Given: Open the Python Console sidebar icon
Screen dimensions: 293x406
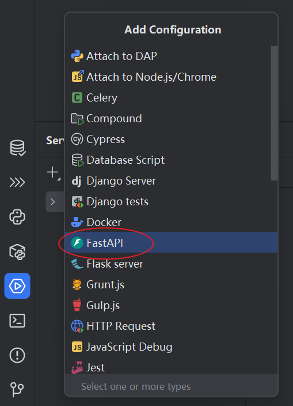Looking at the screenshot, I should (17, 217).
